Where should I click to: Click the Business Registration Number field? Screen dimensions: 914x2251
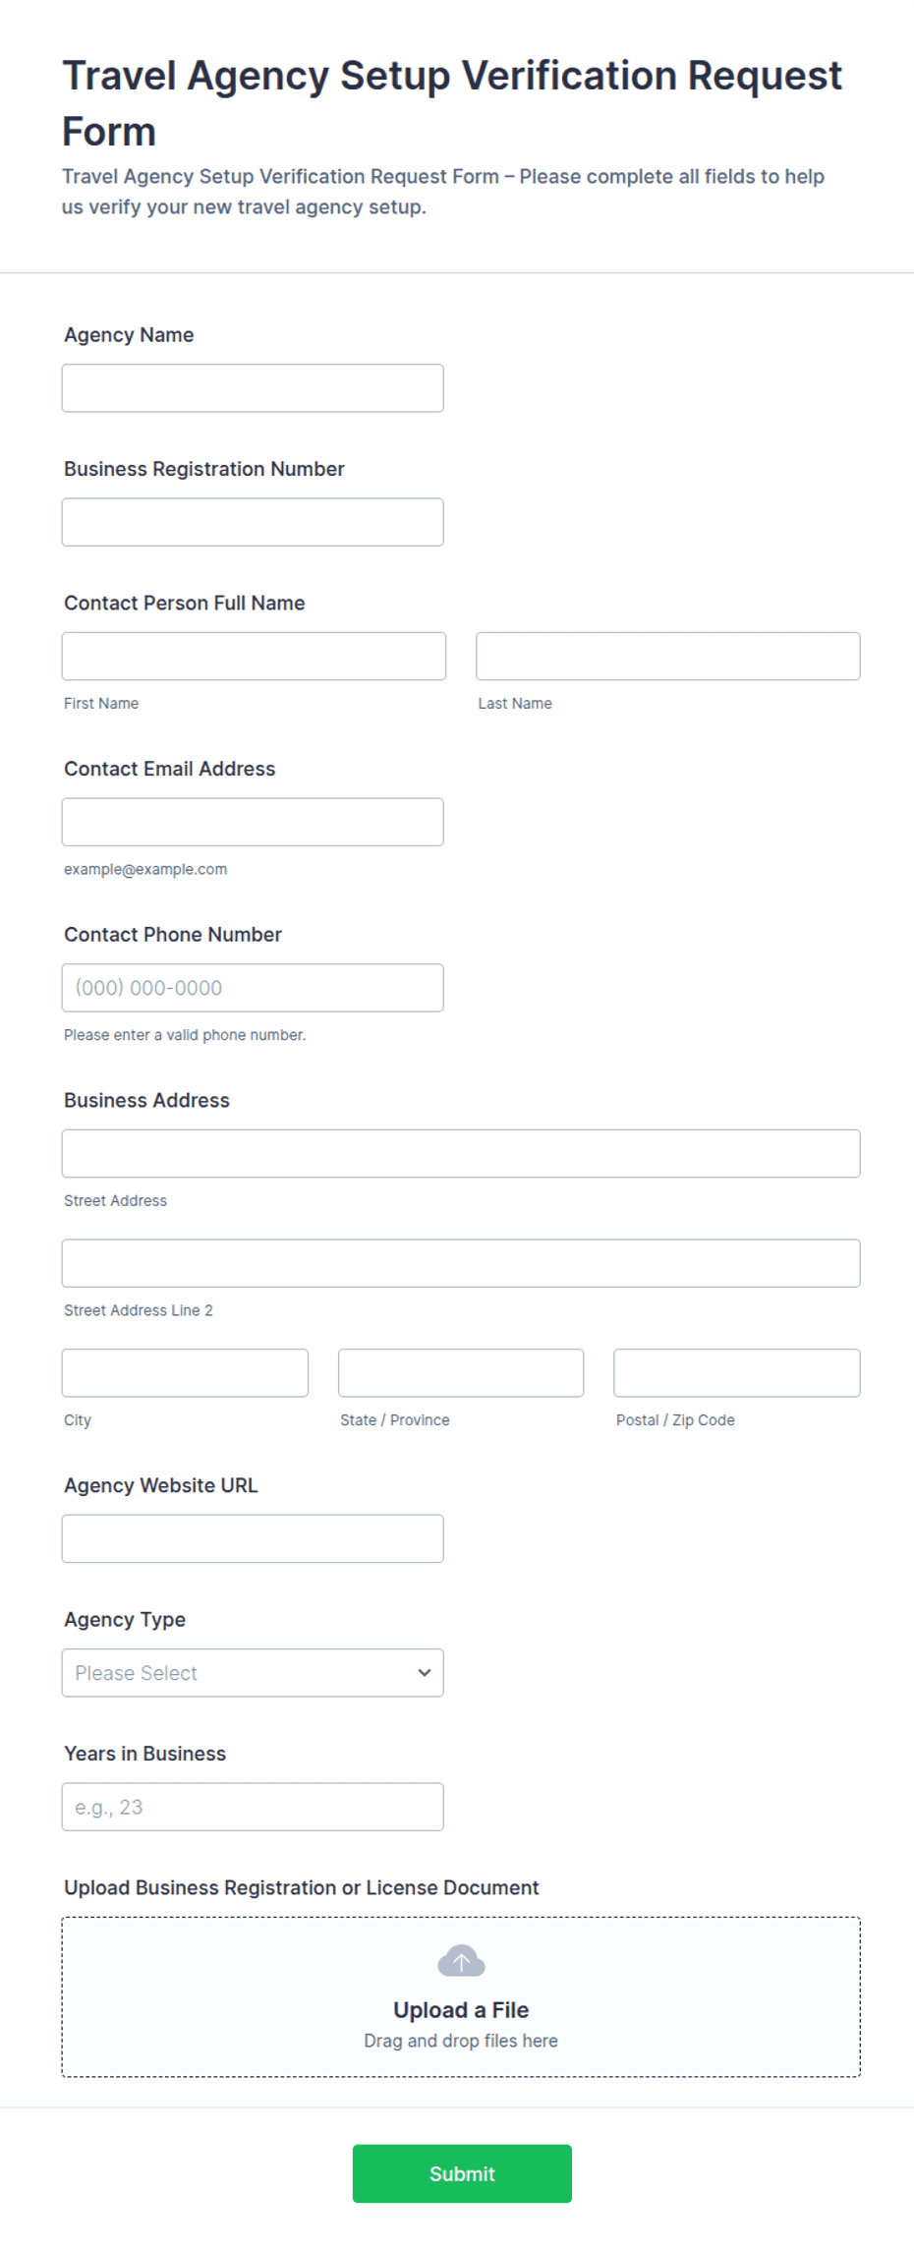point(253,522)
